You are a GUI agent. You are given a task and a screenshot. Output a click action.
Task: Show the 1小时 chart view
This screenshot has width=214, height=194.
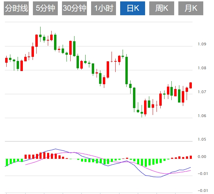[x=104, y=9]
